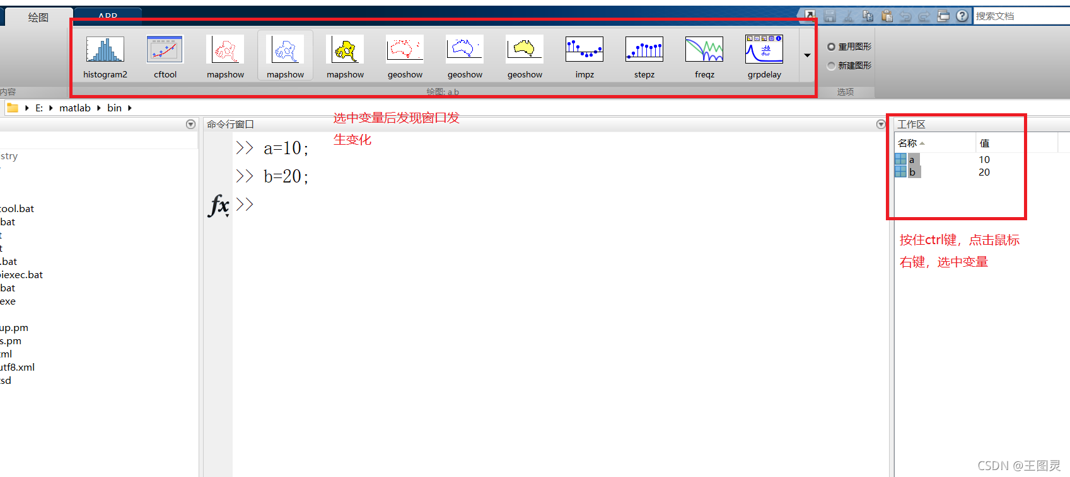This screenshot has width=1070, height=477.
Task: Select the exe file in folder list
Action: tap(8, 301)
